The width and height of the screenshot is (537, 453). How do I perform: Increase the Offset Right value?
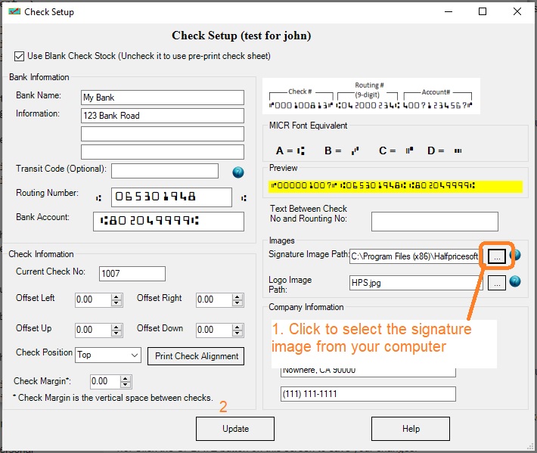coord(237,297)
